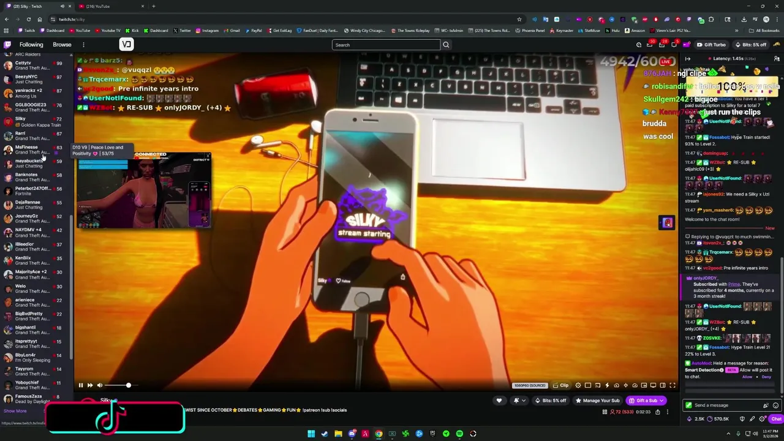Mute the Twitch tab audio icon
784x441 pixels.
(x=62, y=6)
